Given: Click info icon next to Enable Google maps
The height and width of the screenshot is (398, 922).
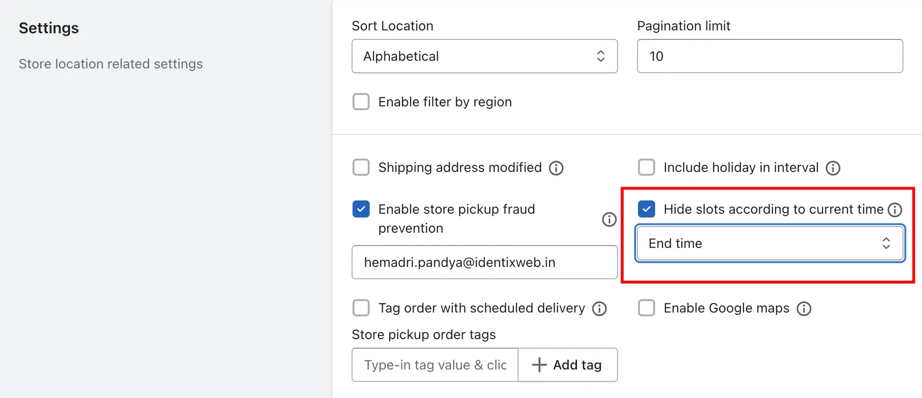Looking at the screenshot, I should (804, 308).
